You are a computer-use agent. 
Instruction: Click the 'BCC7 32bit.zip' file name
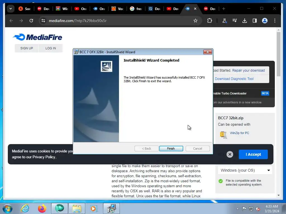(230, 118)
